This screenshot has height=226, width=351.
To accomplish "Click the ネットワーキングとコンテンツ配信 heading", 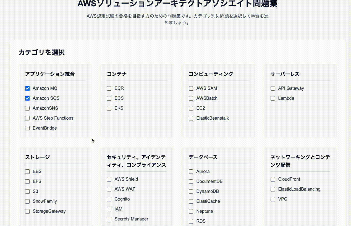I will (300, 161).
